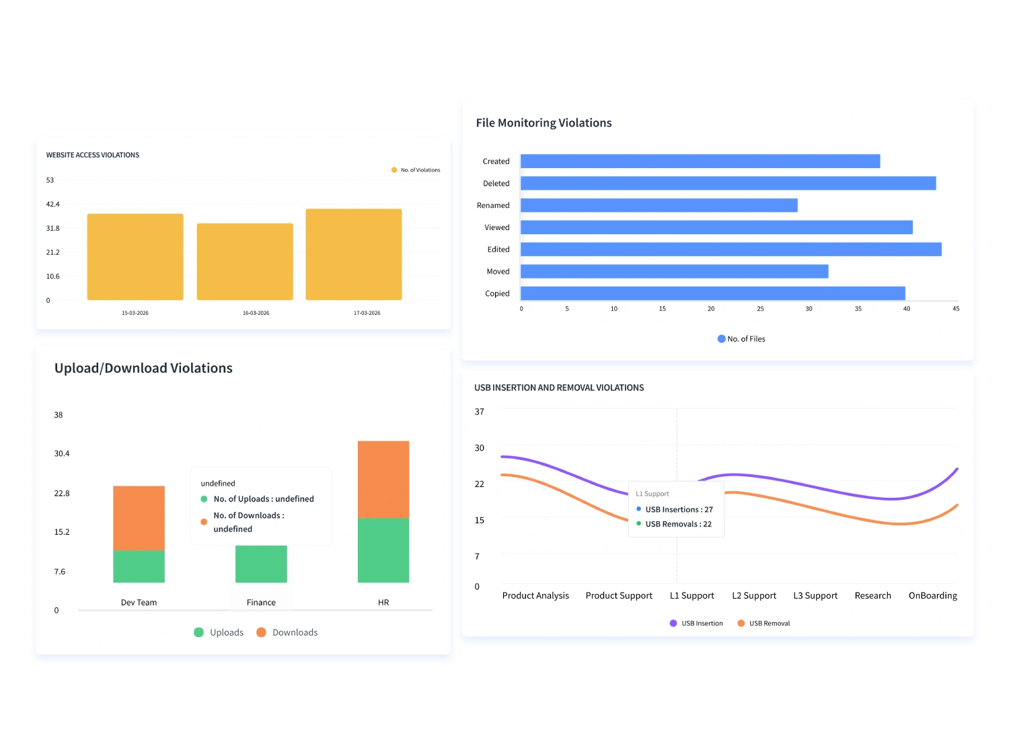Click the 16-03-2026 bar in Website Access Violations
The height and width of the screenshot is (754, 1009).
coord(245,261)
